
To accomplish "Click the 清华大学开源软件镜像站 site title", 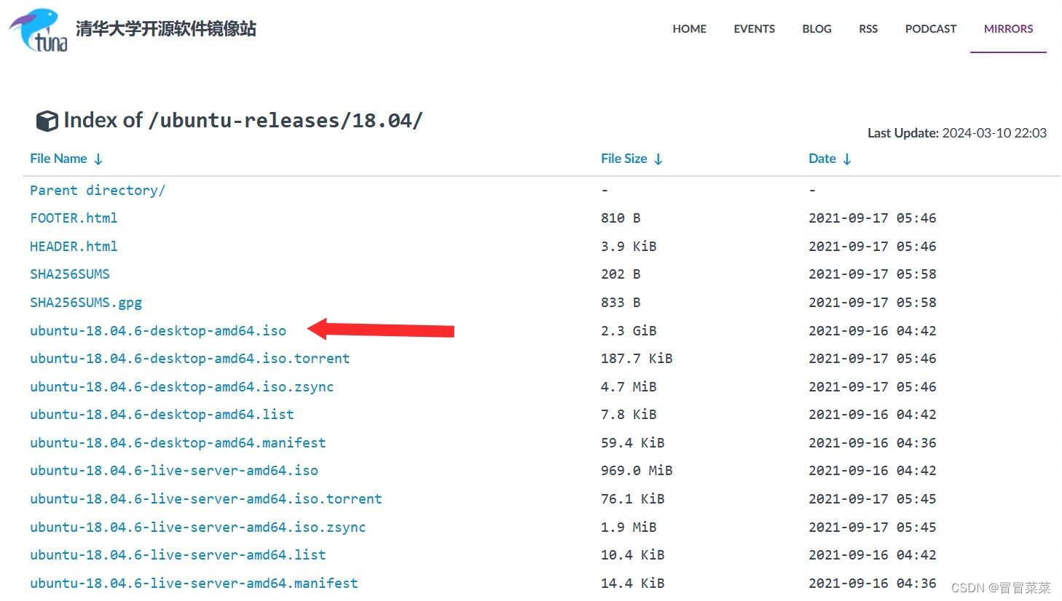I will (166, 29).
